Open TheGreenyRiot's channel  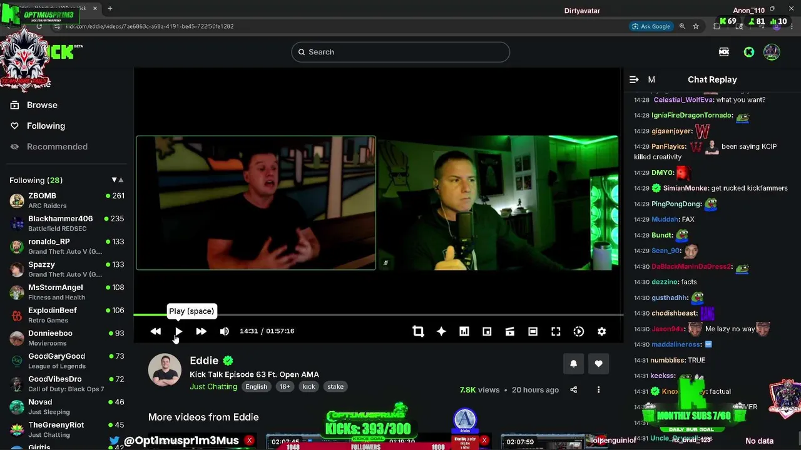click(x=67, y=429)
